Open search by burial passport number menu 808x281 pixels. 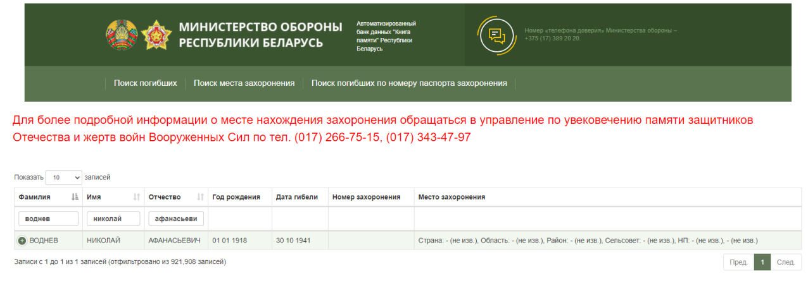coord(409,83)
